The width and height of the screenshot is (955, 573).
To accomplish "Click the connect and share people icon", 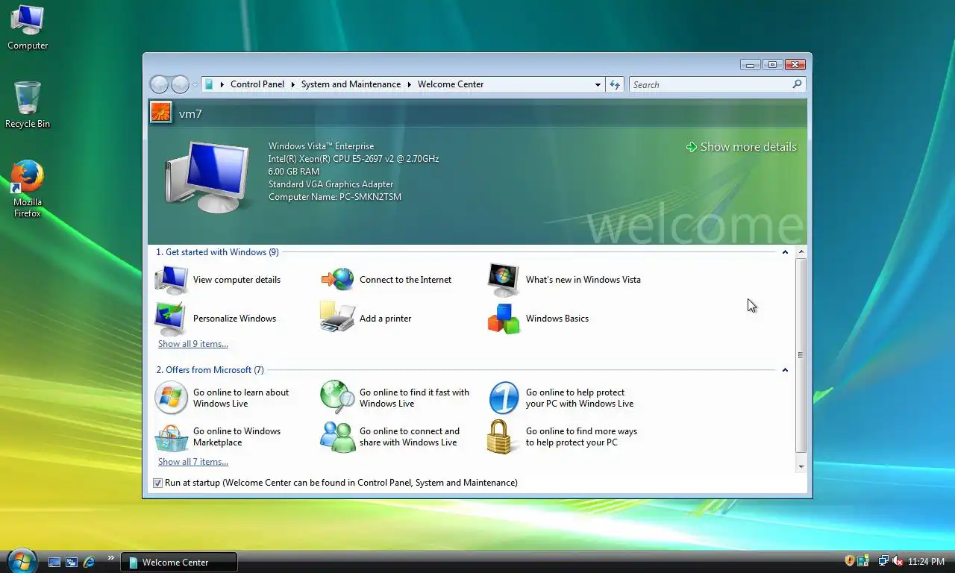I will pyautogui.click(x=338, y=437).
